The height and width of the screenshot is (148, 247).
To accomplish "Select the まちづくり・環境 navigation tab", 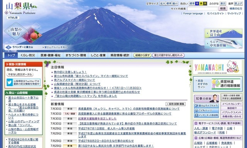I will tap(76, 55).
